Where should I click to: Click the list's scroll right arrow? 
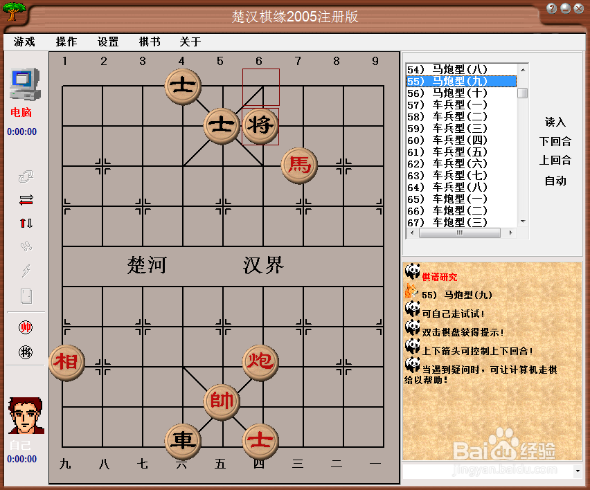[510, 233]
